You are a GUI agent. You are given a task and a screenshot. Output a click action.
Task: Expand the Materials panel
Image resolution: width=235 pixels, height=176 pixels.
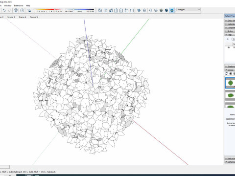pos(230,24)
